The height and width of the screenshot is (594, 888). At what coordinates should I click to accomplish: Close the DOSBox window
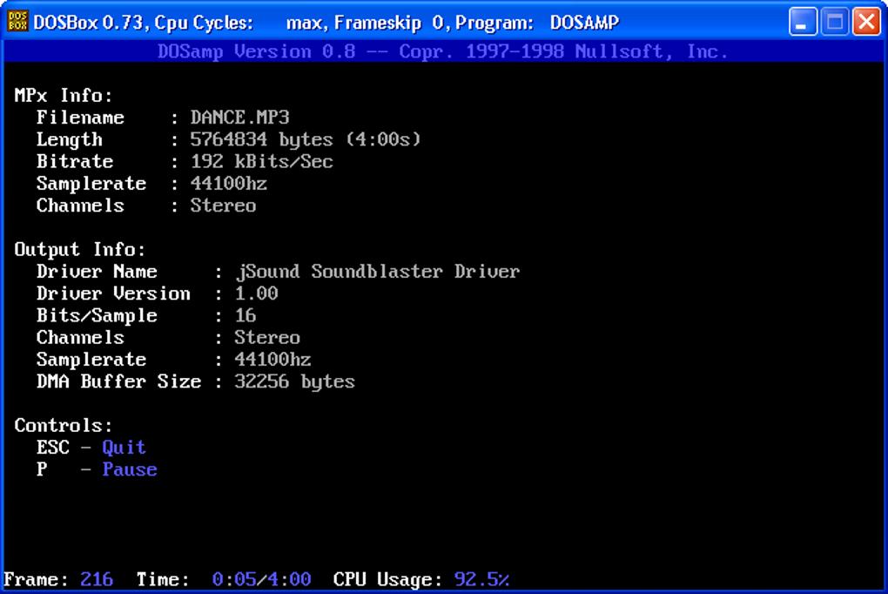point(866,22)
